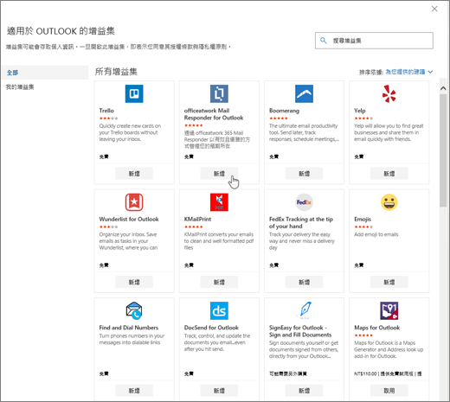Viewport: 450px width, 402px height.
Task: Add the KMailPrint add-in
Action: [219, 282]
